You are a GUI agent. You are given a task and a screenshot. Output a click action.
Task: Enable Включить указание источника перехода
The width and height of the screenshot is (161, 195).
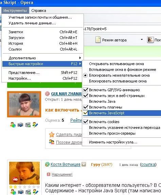pyautogui.click(x=122, y=128)
